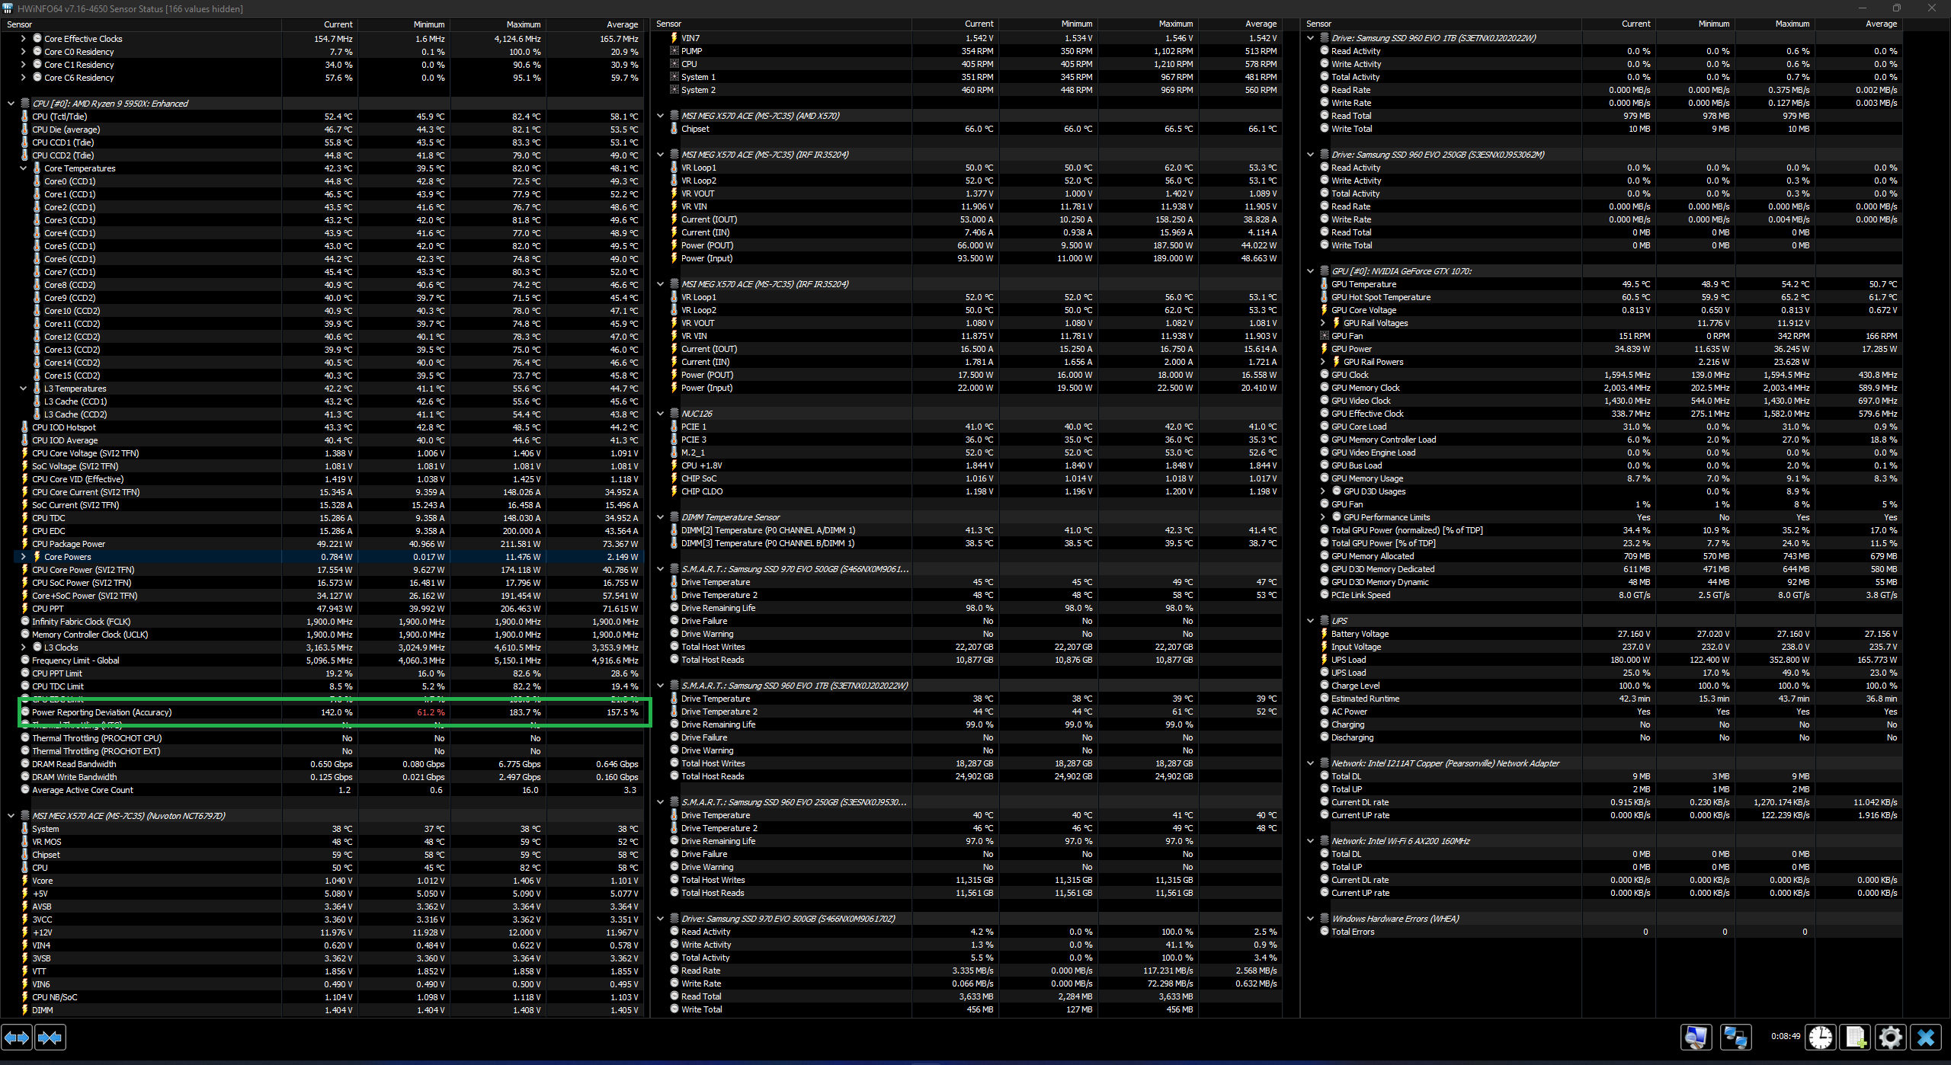Click the Windows Hardware Errors (WHEA) header
1951x1065 pixels.
coord(1395,919)
